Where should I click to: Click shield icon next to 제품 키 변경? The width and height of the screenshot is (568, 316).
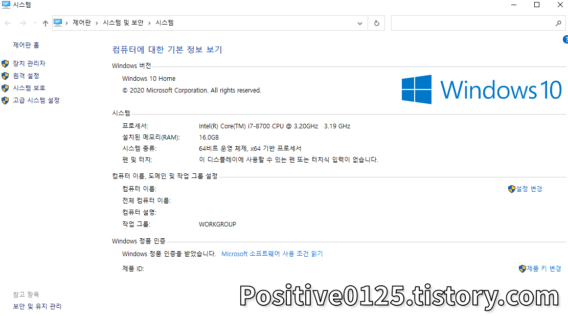coord(522,268)
